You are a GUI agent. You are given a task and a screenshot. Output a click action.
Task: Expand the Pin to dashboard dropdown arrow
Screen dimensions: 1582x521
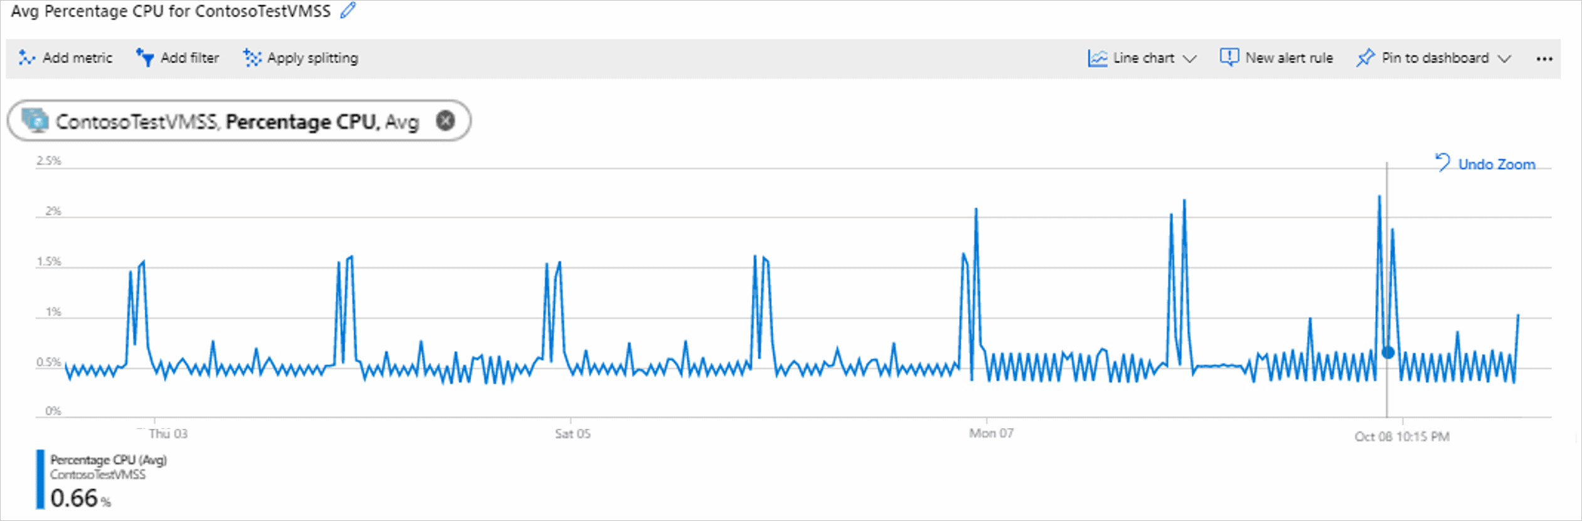click(x=1504, y=59)
